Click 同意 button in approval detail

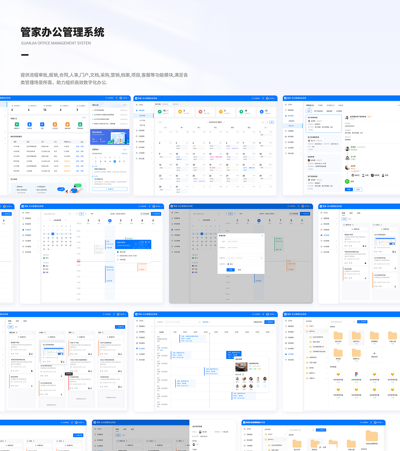click(x=349, y=189)
